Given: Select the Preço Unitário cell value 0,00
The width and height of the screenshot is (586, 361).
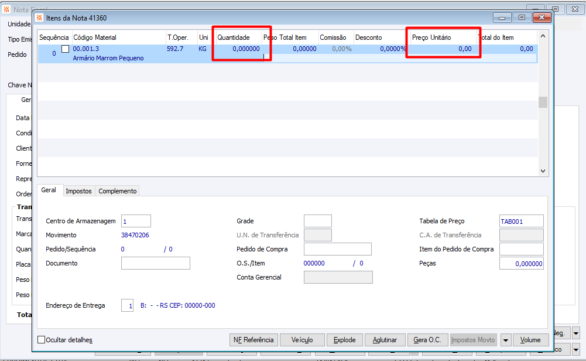Looking at the screenshot, I should [x=465, y=49].
